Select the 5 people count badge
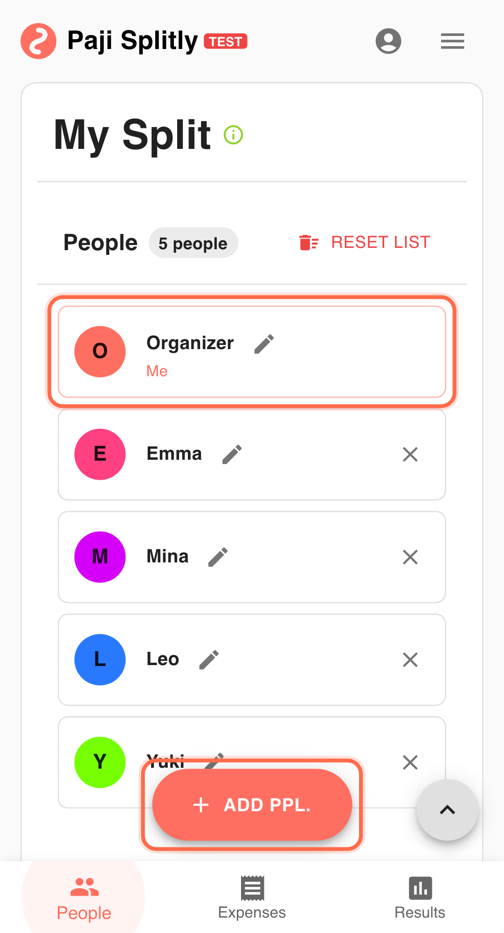Screen dimensions: 504x933 tap(193, 242)
